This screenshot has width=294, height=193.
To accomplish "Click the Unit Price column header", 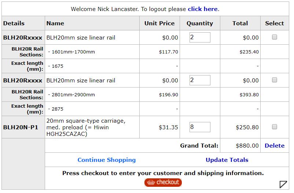I will click(x=159, y=23).
